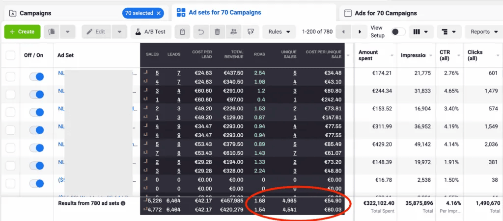Click the audience people icon
The width and height of the screenshot is (503, 221).
(233, 32)
